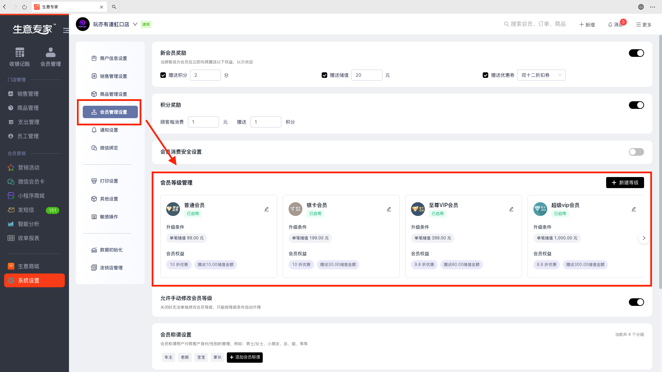This screenshot has width=662, height=372.
Task: Open the 会员管理 person icon
Action: [x=51, y=53]
